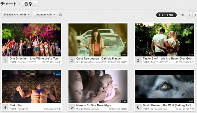The height and width of the screenshot is (113, 197).
Task: Open the David Guetta She Wolf thumbnail
Action: 164,87
